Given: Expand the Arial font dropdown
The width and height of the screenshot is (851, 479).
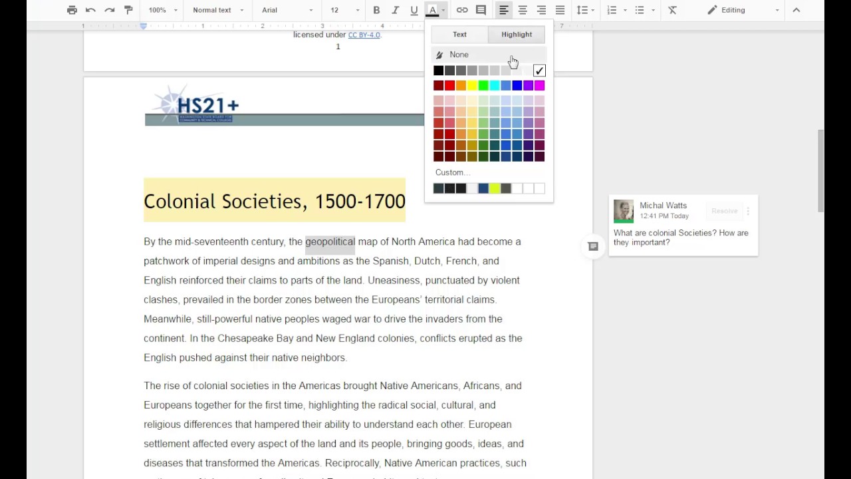Looking at the screenshot, I should click(x=287, y=10).
